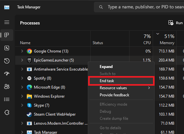
Task: Open Startup apps page in sidebar
Action: click(7, 73)
